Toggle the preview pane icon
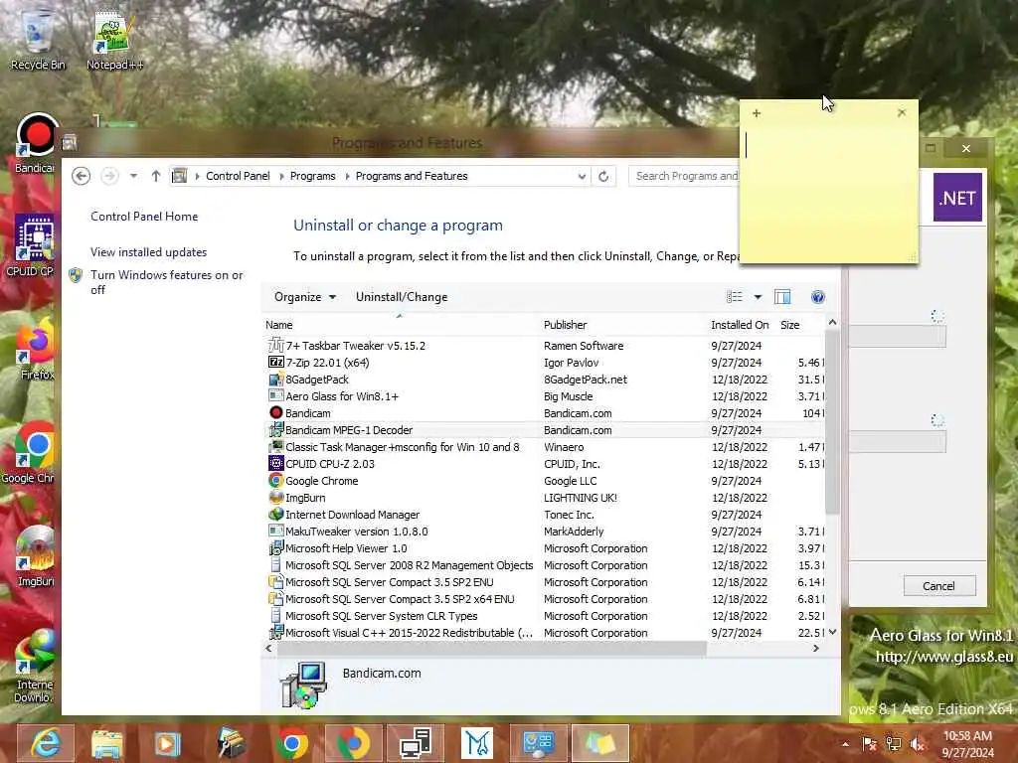Viewport: 1018px width, 763px height. point(782,297)
